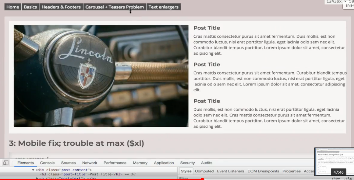
Task: Click the second Post Title heading
Action: coord(207,64)
